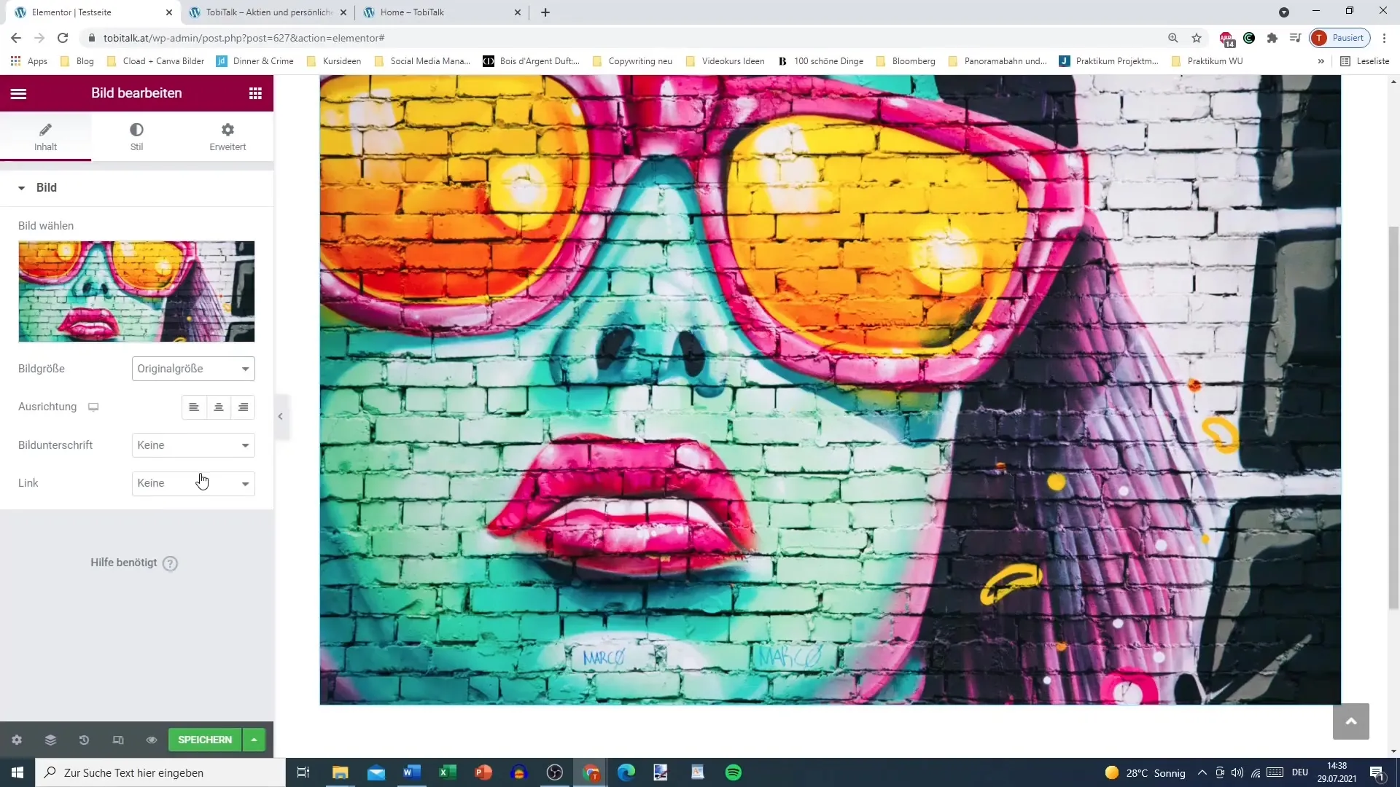Open a new browser tab

[x=545, y=12]
